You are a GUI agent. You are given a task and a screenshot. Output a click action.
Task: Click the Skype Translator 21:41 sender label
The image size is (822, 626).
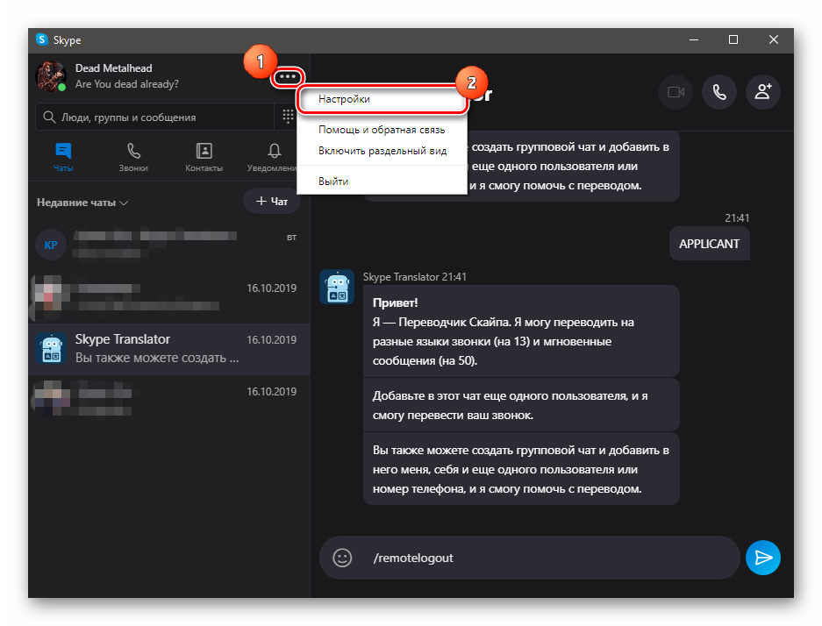point(415,276)
